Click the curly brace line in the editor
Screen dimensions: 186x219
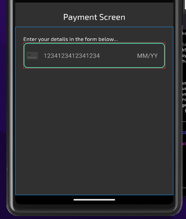point(185,111)
